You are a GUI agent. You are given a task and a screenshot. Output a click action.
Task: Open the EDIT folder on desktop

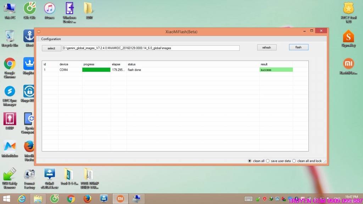(x=88, y=11)
